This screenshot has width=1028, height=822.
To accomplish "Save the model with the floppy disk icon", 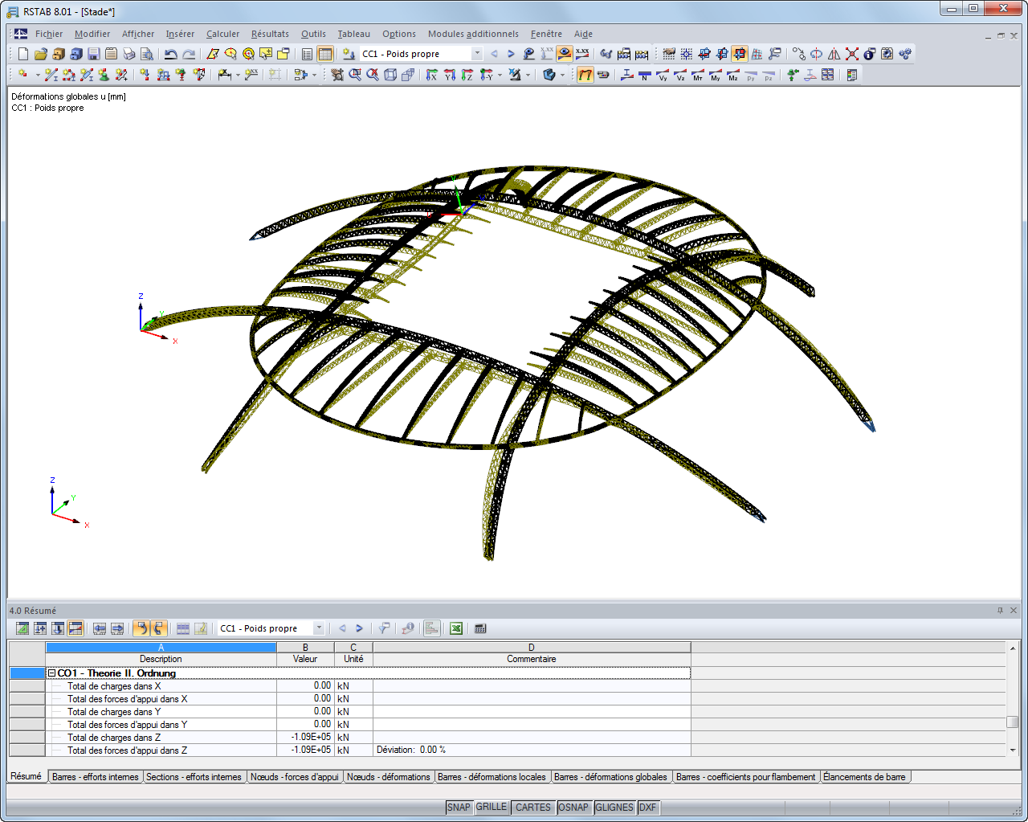I will point(94,54).
